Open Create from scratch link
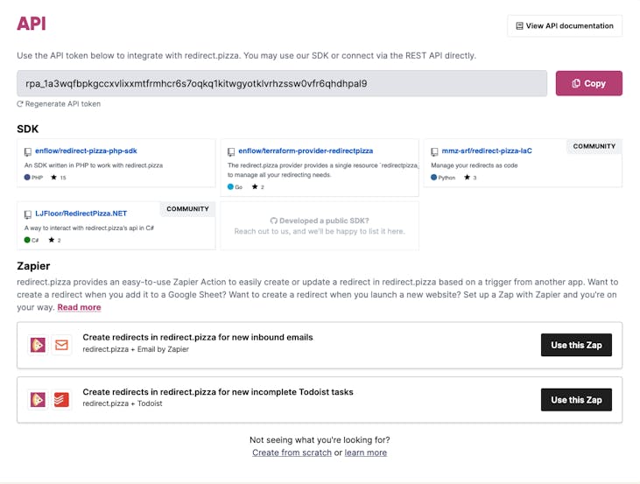Screen dimensions: 640x484 [292, 452]
